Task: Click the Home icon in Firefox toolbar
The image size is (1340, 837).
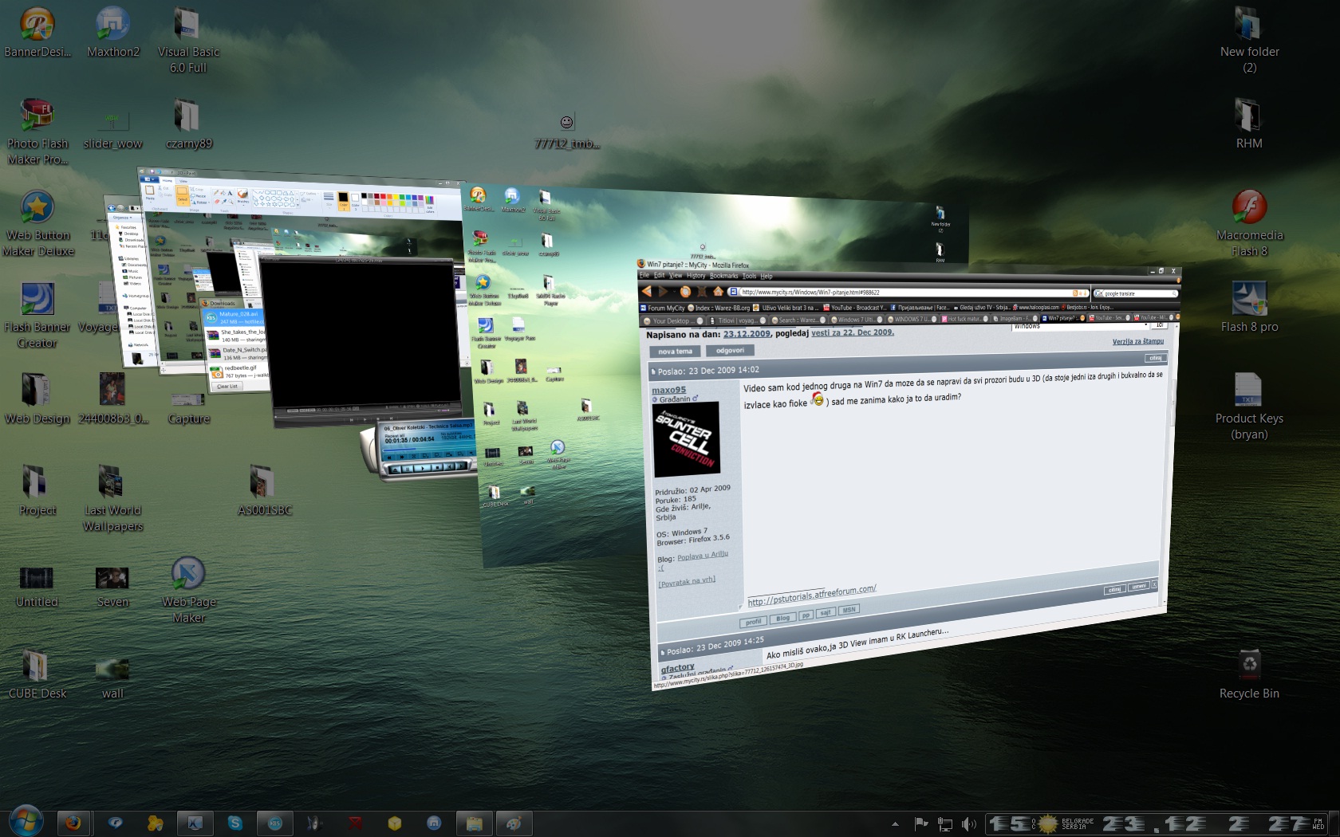Action: [718, 291]
